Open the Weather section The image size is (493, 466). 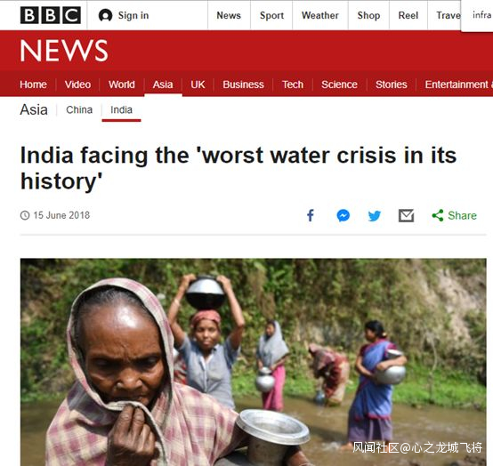coord(320,15)
